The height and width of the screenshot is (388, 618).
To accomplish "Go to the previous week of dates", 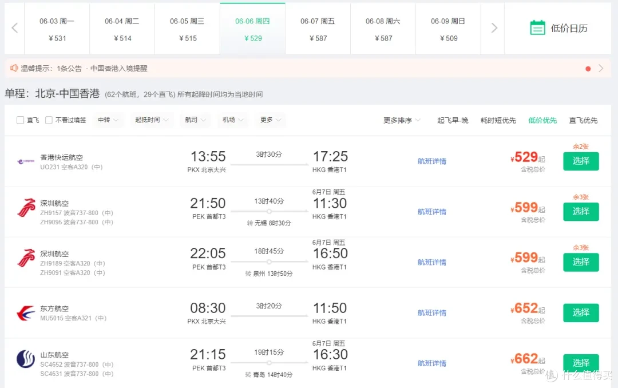I will [14, 28].
